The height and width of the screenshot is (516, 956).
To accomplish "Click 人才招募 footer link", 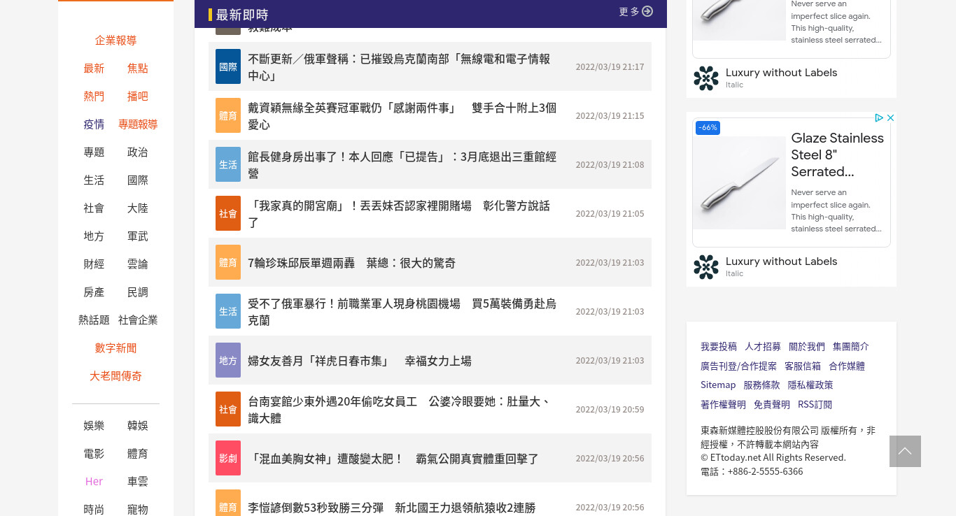I will click(763, 347).
